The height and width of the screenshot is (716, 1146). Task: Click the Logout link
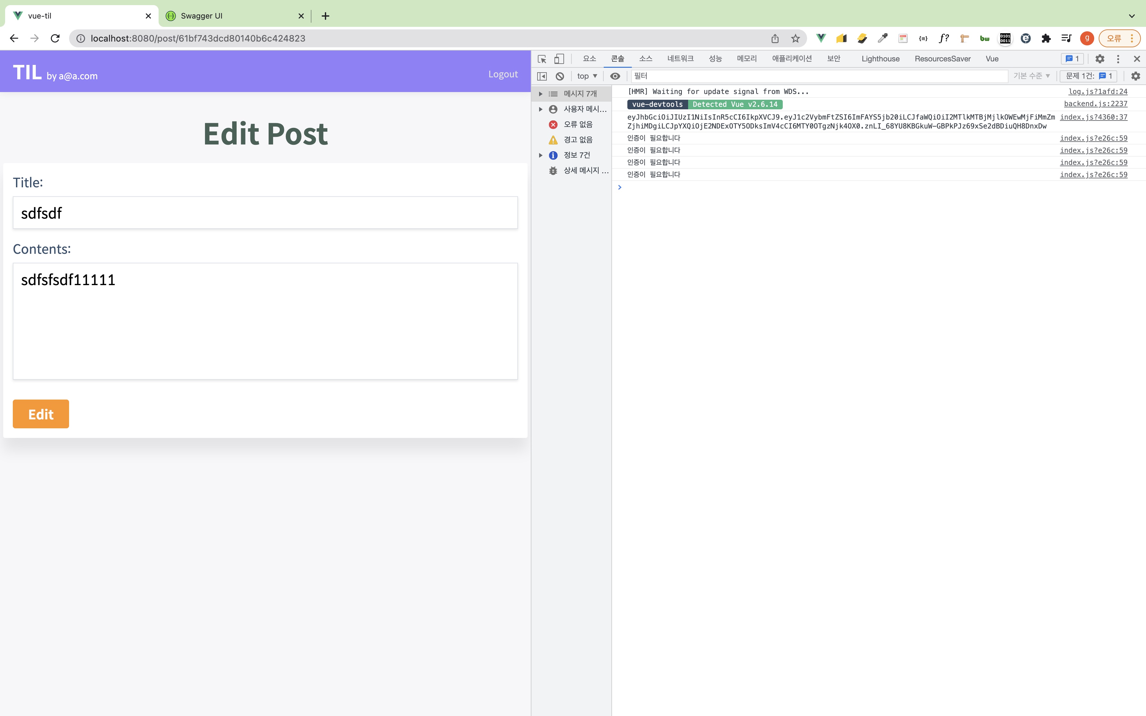(x=503, y=74)
